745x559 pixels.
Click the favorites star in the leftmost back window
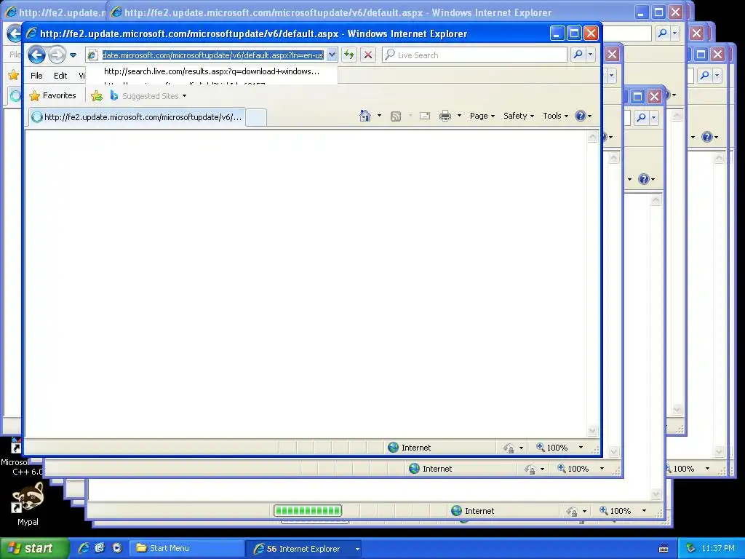[13, 75]
